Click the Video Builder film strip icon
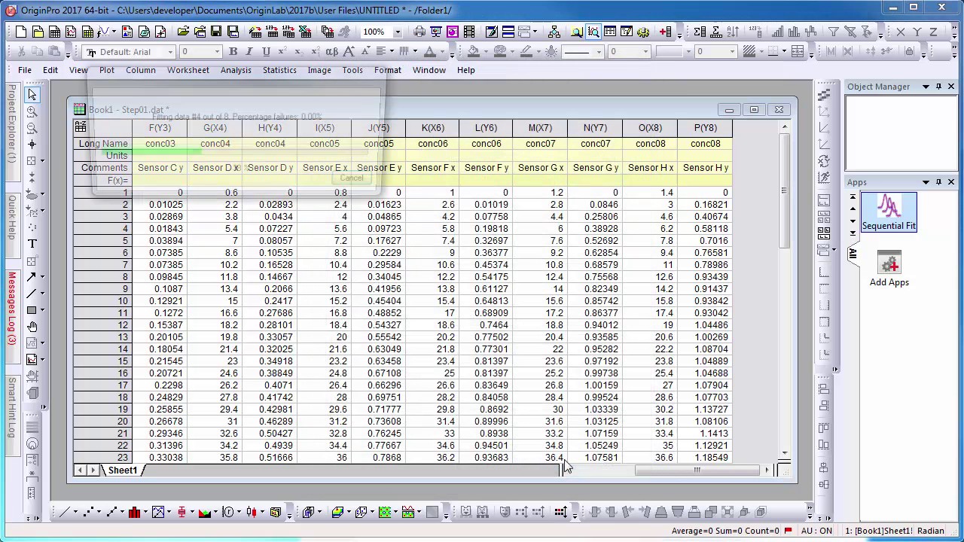This screenshot has width=964, height=542. coord(469,32)
